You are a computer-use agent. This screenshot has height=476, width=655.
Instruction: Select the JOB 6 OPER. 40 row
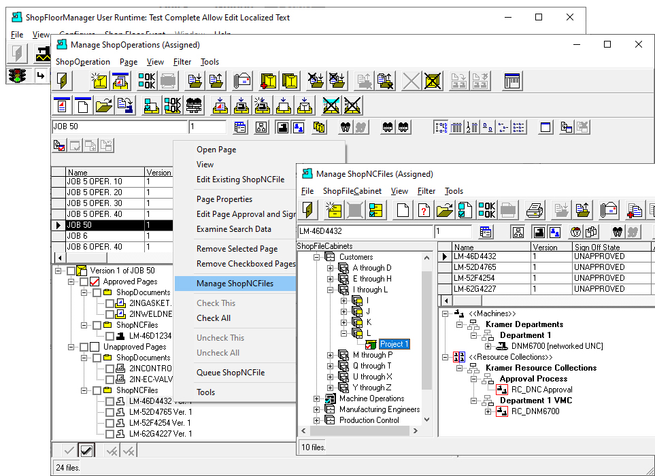tap(112, 247)
